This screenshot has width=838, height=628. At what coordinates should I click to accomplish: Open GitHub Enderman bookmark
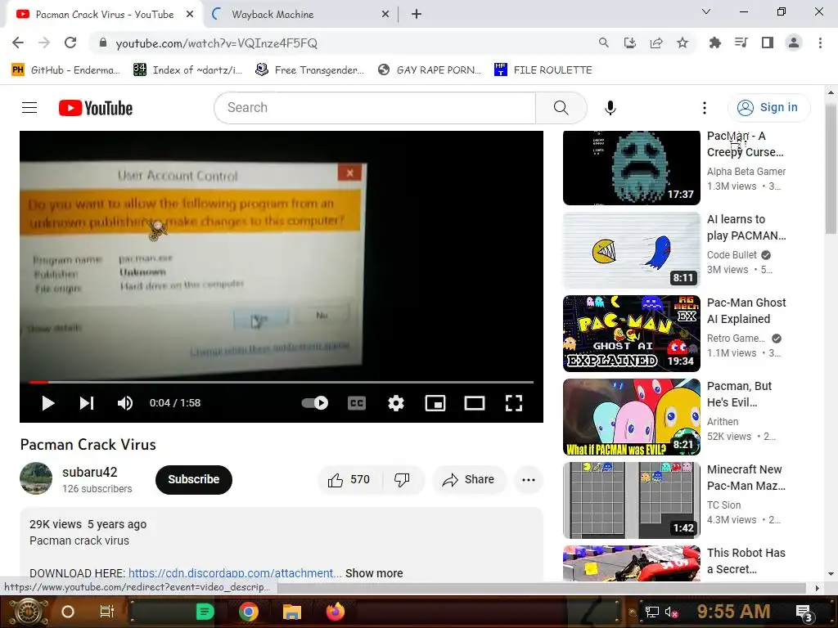[65, 70]
